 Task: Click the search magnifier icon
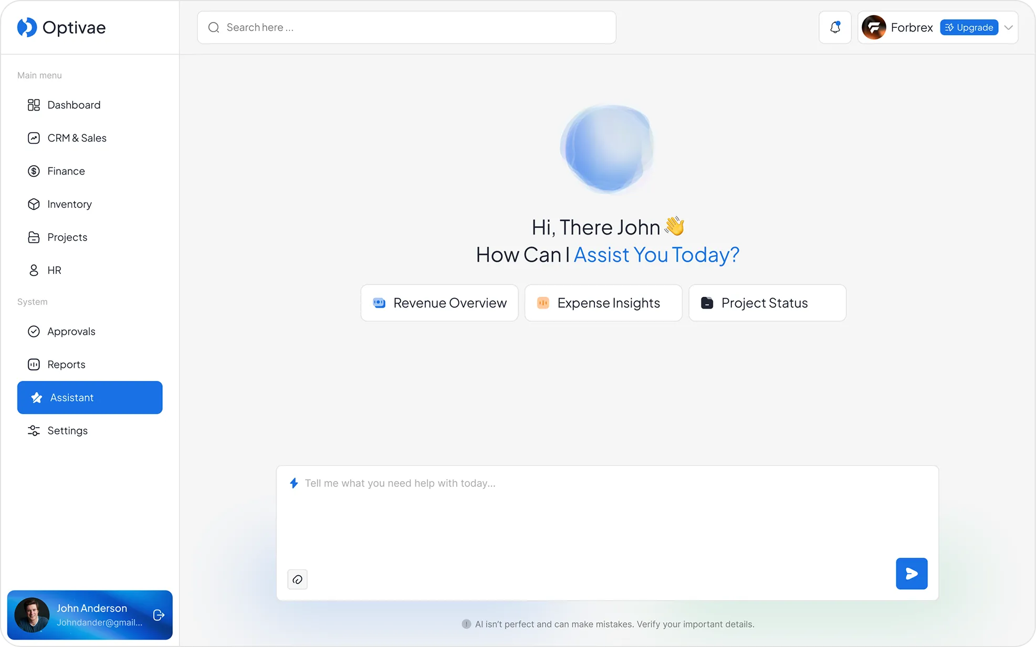click(214, 27)
